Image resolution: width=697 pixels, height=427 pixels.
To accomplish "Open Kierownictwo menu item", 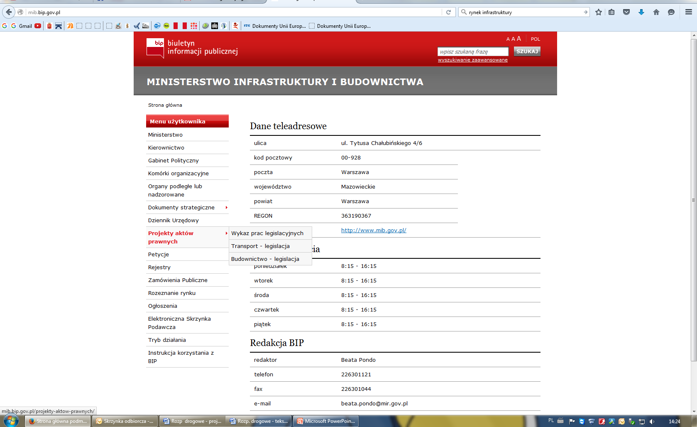I will point(187,147).
